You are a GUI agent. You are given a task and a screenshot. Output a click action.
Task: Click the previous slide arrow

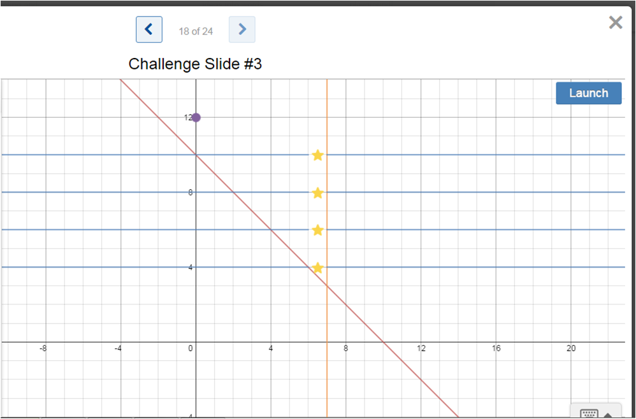click(x=148, y=29)
